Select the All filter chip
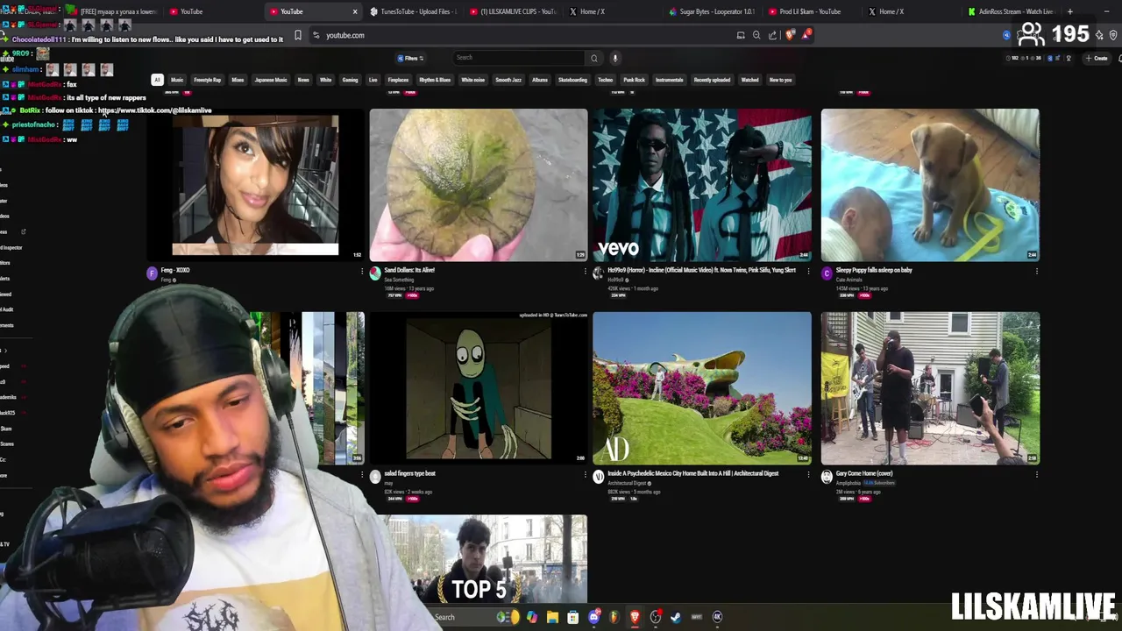Screen dimensions: 1122x631 pyautogui.click(x=157, y=80)
